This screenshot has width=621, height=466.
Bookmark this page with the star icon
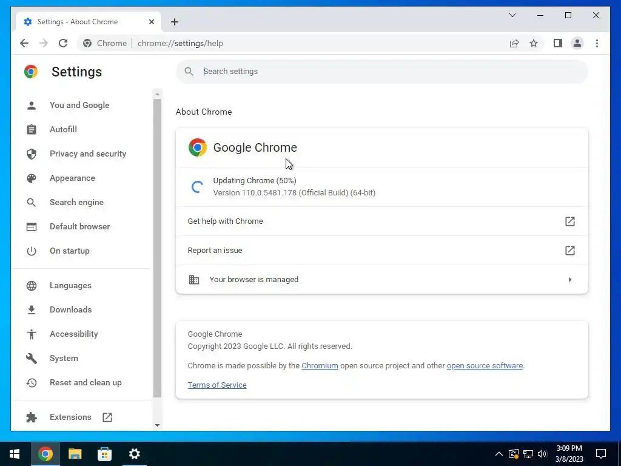(534, 43)
